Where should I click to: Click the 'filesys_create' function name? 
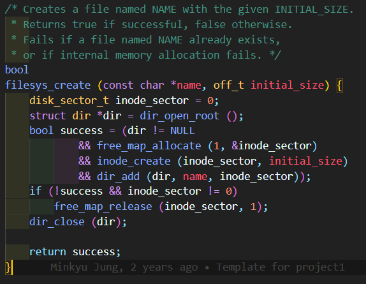48,86
